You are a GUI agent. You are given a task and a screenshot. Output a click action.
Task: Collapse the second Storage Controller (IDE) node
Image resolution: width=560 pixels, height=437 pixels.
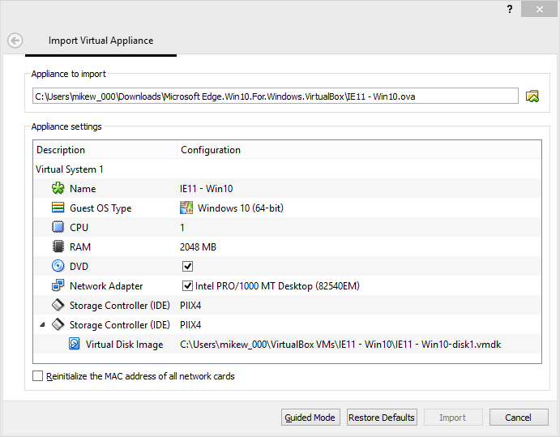[42, 325]
